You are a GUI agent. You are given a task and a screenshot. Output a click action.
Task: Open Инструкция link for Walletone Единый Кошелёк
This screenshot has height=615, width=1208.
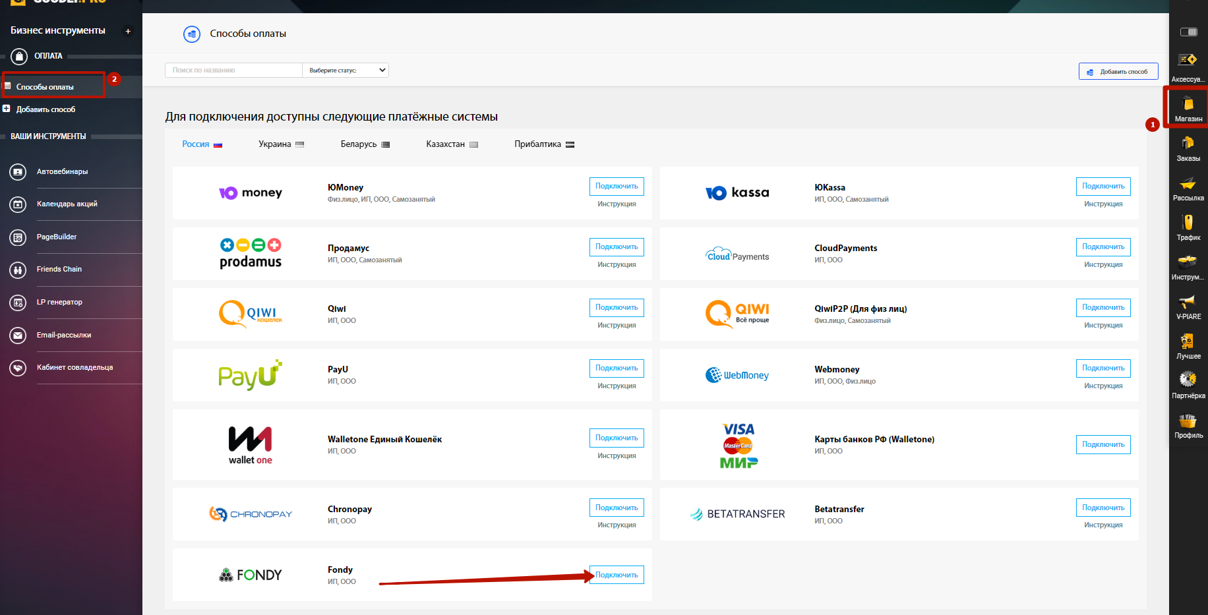[x=617, y=456]
